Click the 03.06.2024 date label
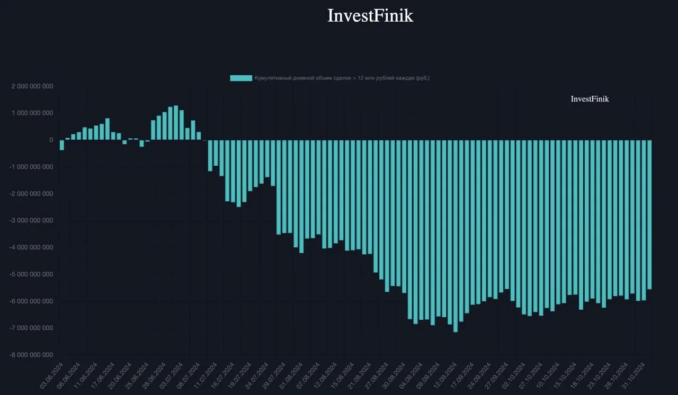The image size is (678, 395). tap(52, 376)
